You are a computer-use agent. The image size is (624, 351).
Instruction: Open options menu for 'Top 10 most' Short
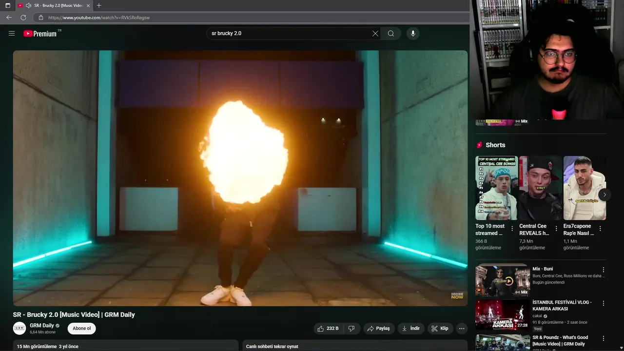[512, 229]
